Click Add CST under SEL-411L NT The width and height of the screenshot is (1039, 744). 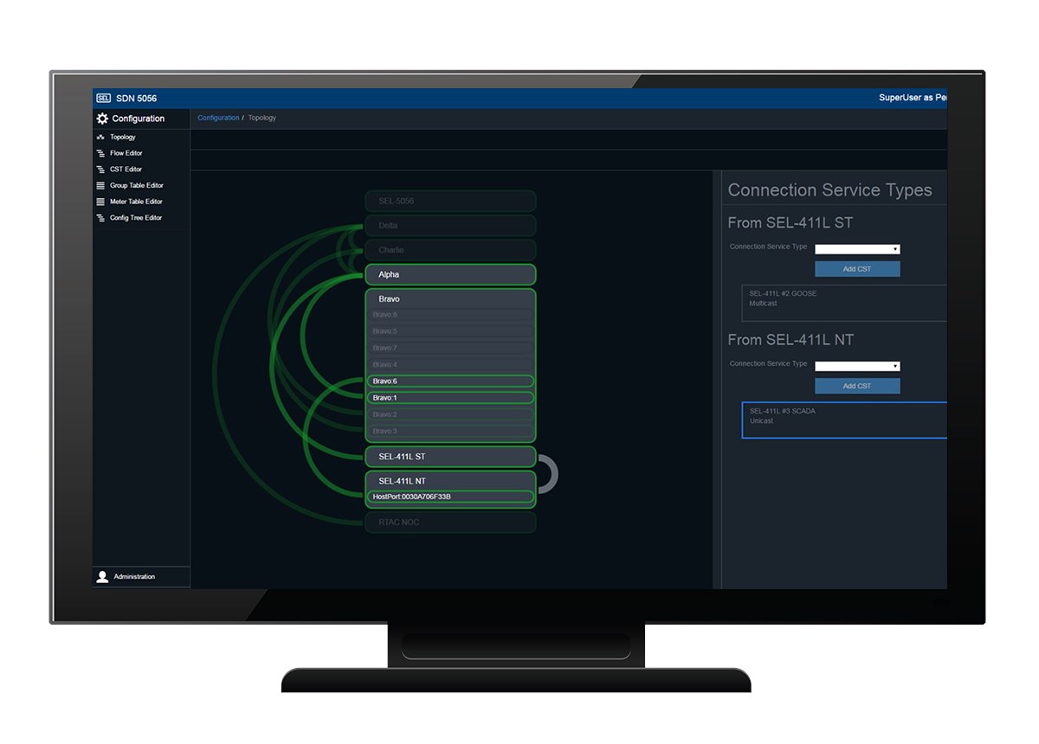[857, 386]
